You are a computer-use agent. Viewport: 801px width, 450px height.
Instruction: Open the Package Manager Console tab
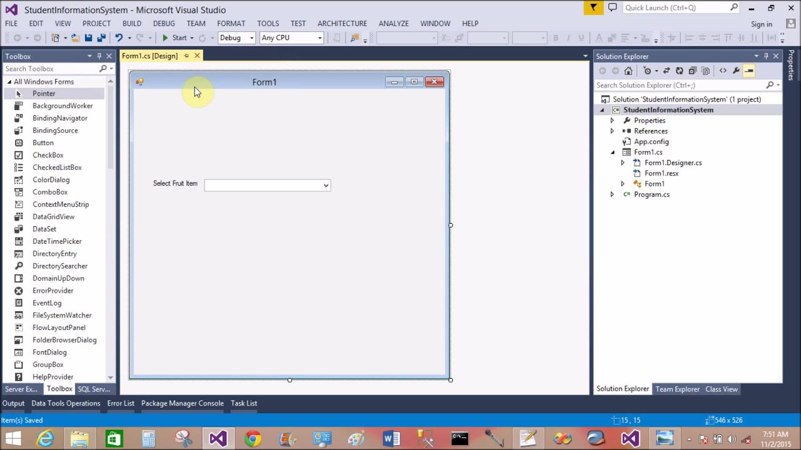click(x=182, y=403)
